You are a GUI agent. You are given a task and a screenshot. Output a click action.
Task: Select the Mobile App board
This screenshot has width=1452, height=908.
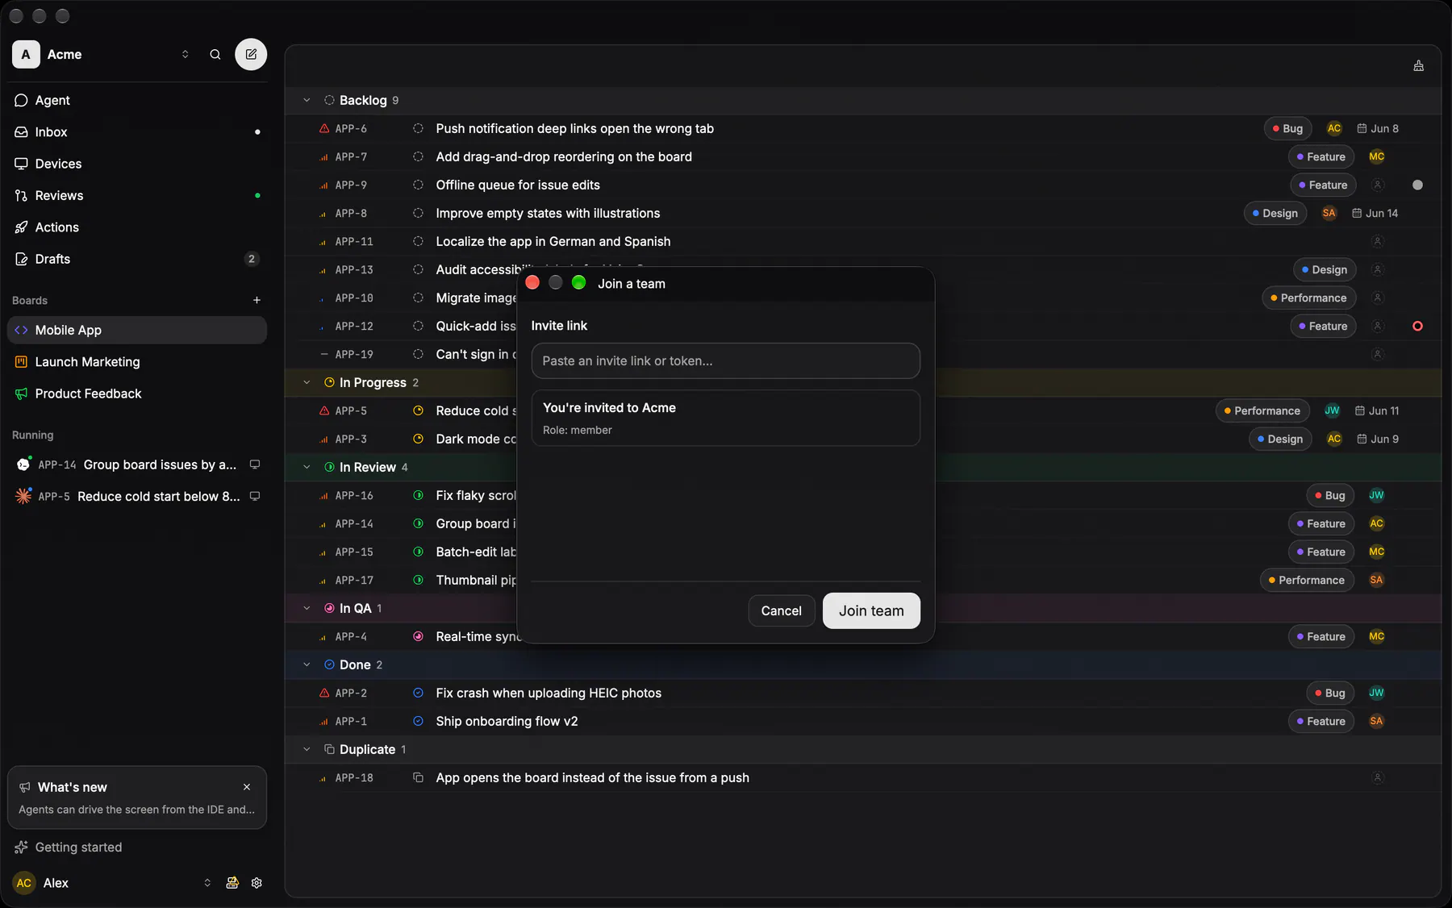137,331
